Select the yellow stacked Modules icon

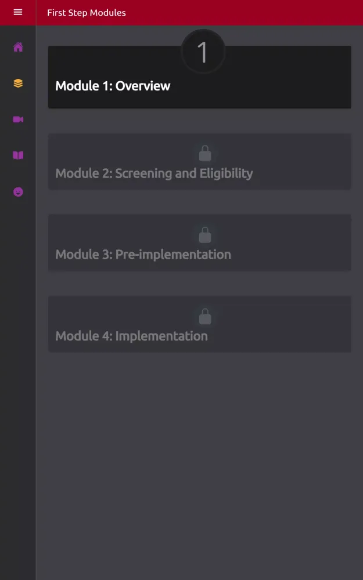coord(17,83)
